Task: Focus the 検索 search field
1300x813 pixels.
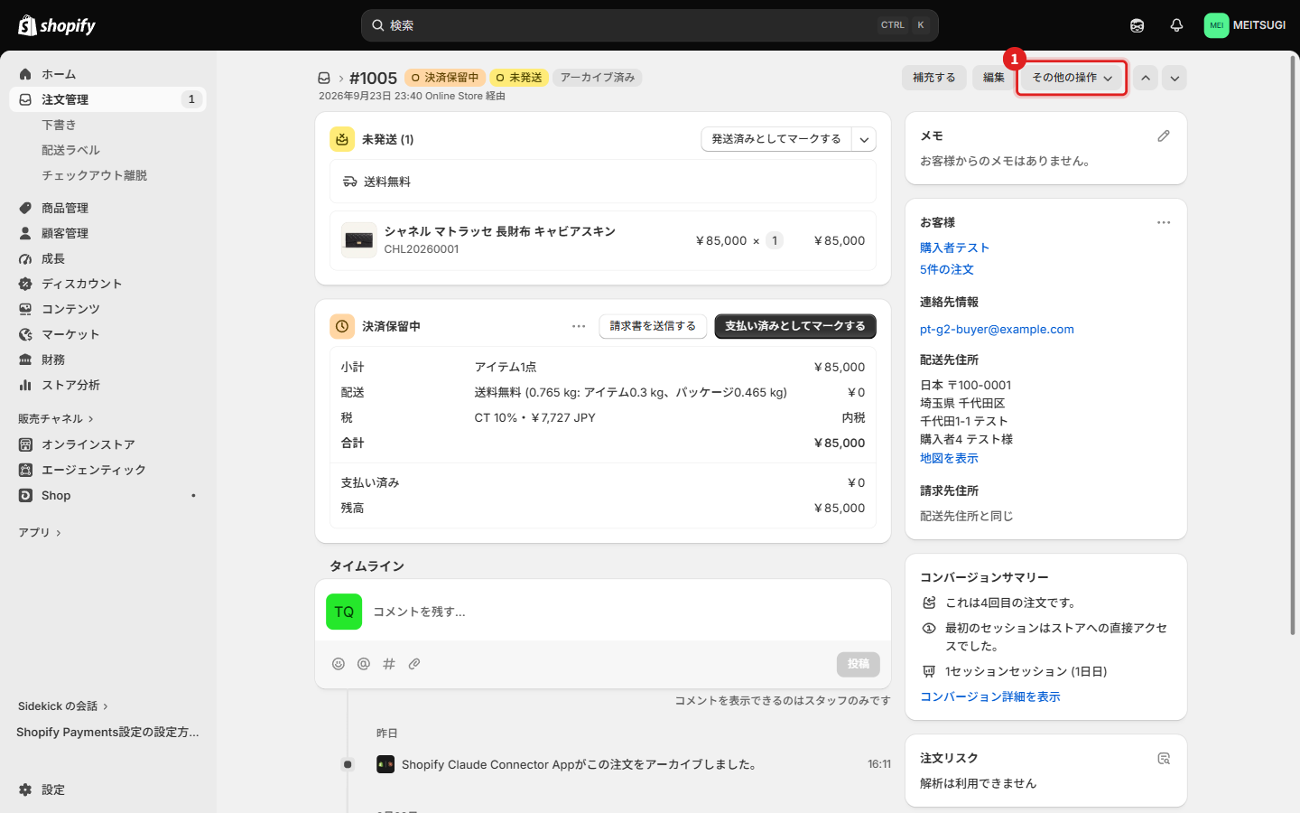Action: point(650,25)
